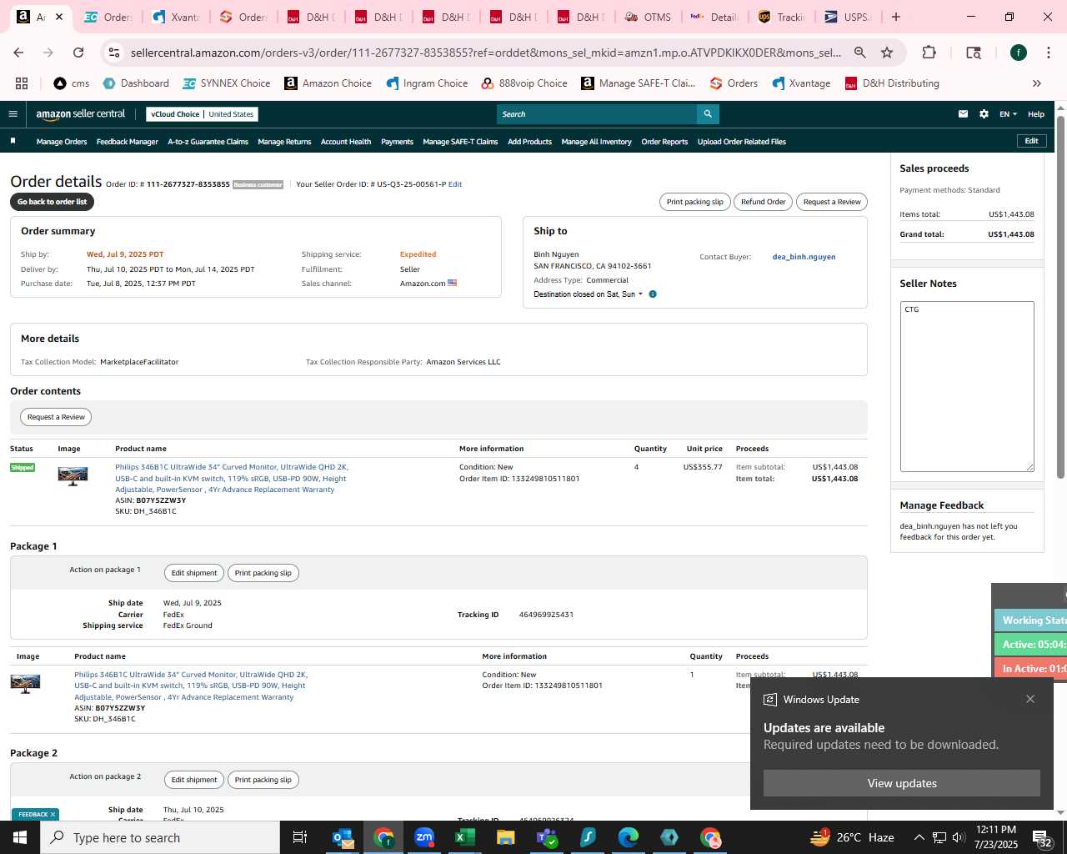This screenshot has width=1067, height=854.
Task: Reload the page
Action: (78, 53)
